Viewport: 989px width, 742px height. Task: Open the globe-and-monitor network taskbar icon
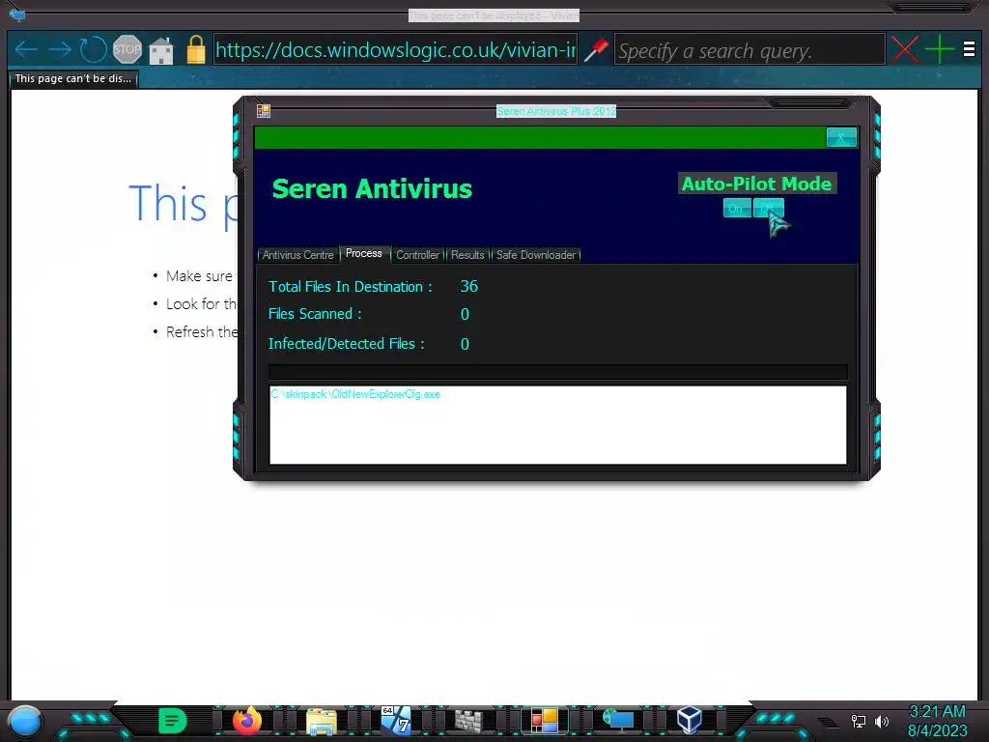[618, 720]
